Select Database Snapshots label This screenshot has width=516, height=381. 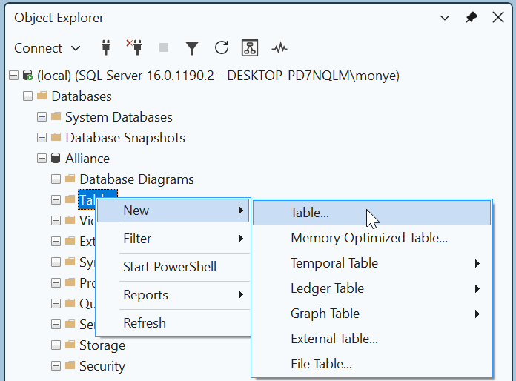point(125,138)
